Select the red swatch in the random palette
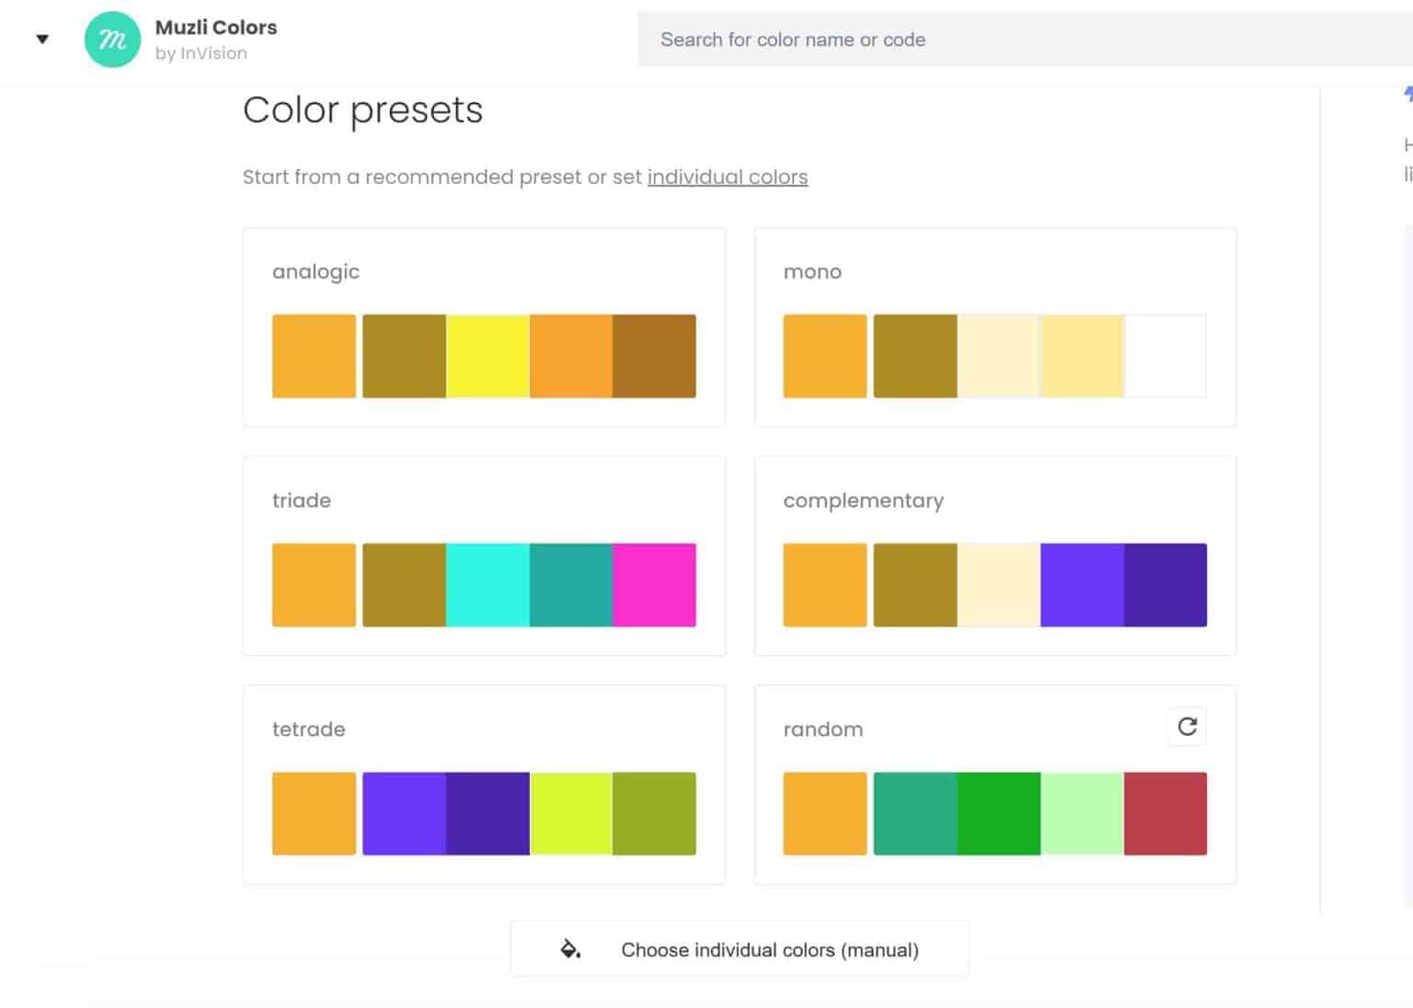 (1166, 813)
